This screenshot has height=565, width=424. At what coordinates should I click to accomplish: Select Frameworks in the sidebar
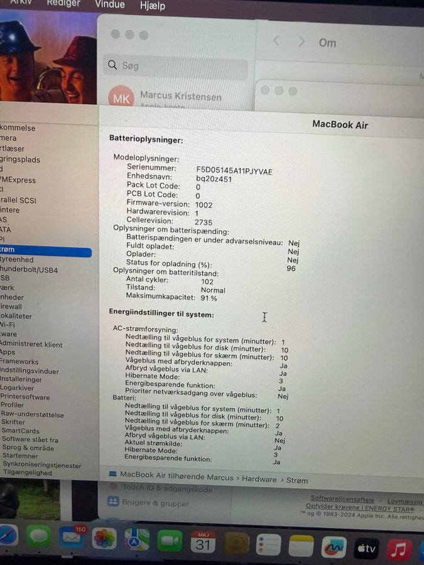click(19, 361)
